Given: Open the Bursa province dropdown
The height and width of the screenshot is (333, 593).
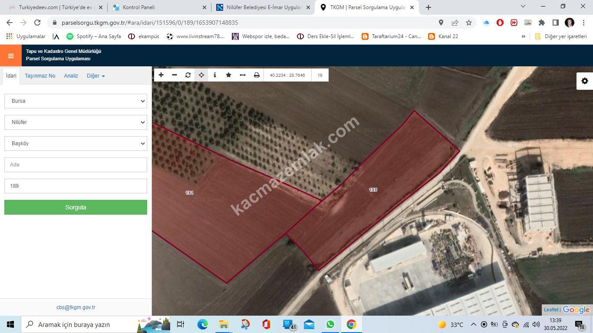Looking at the screenshot, I should tap(76, 101).
